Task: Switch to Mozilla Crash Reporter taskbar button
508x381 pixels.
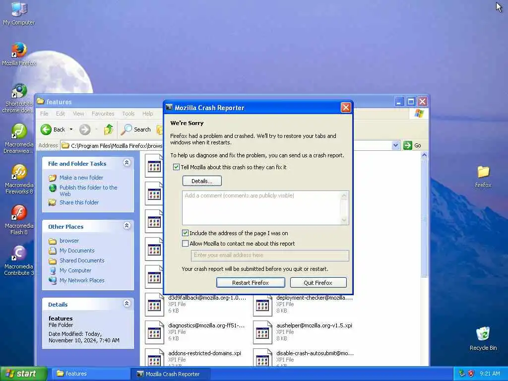Action: 171,374
